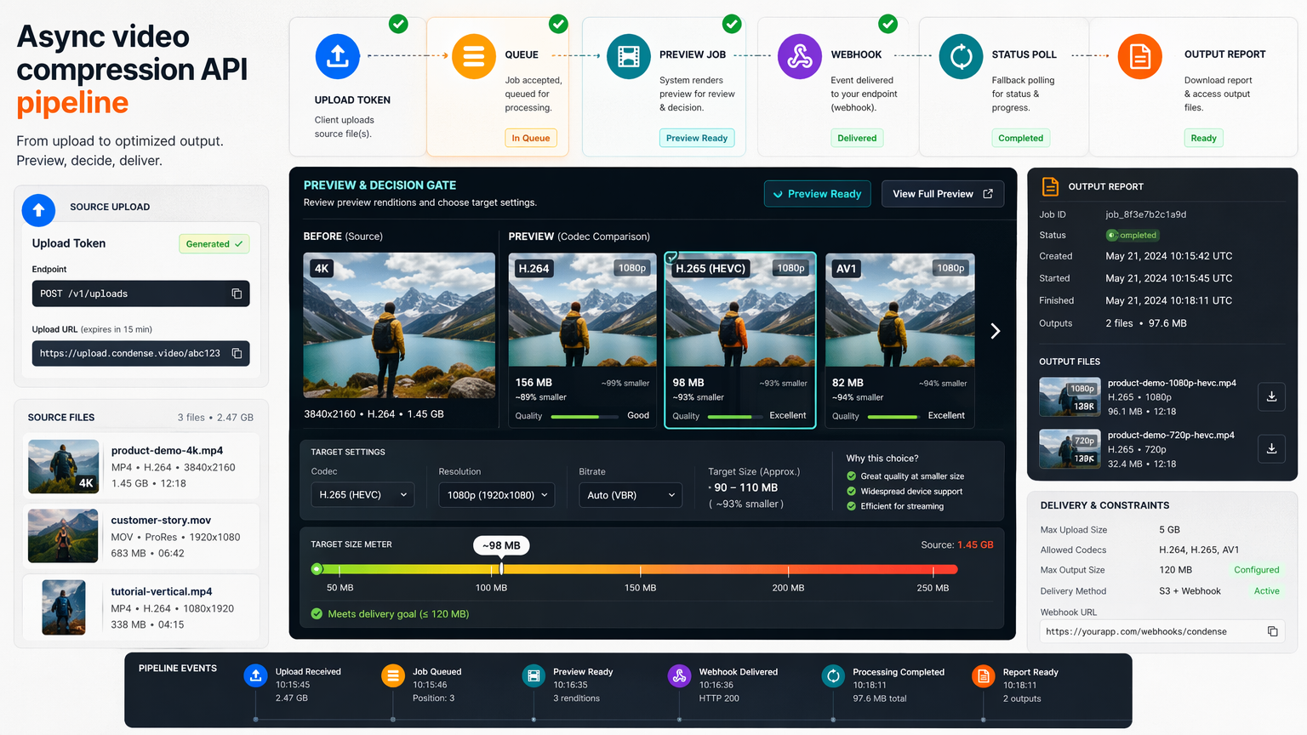This screenshot has height=735, width=1307.
Task: Click the 'Meets delivery goal' check icon
Action: pyautogui.click(x=317, y=613)
